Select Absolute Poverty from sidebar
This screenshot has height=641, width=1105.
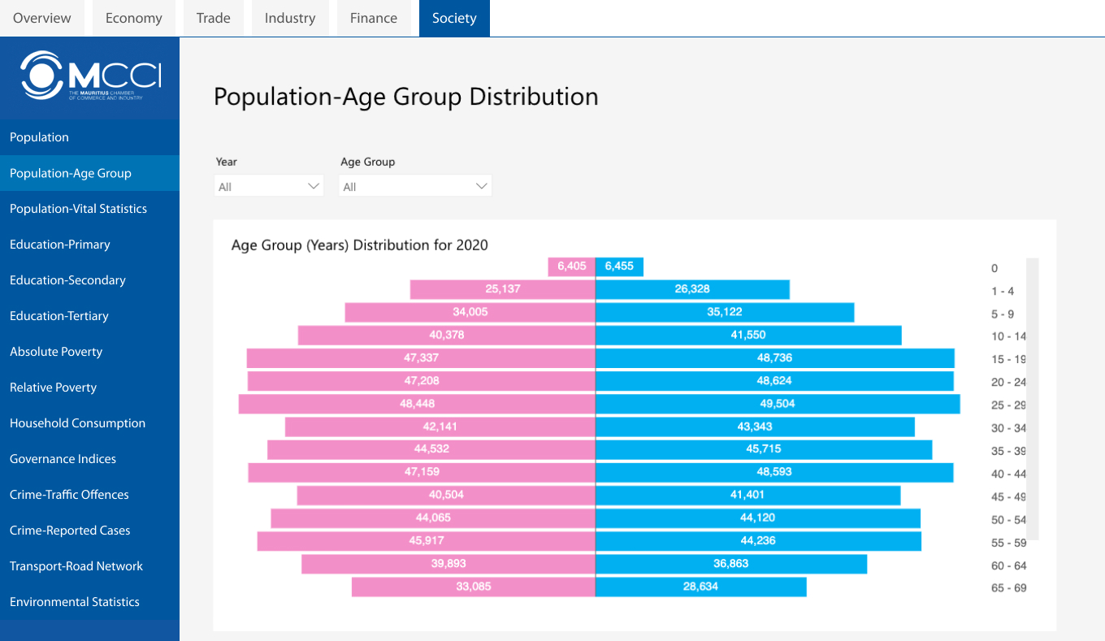(56, 352)
